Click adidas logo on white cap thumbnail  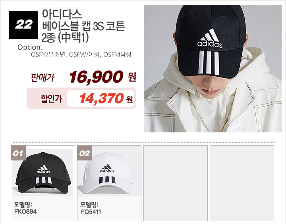tap(107, 168)
